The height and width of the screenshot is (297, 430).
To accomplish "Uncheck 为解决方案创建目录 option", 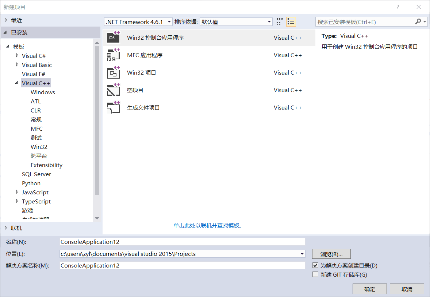I will point(315,265).
